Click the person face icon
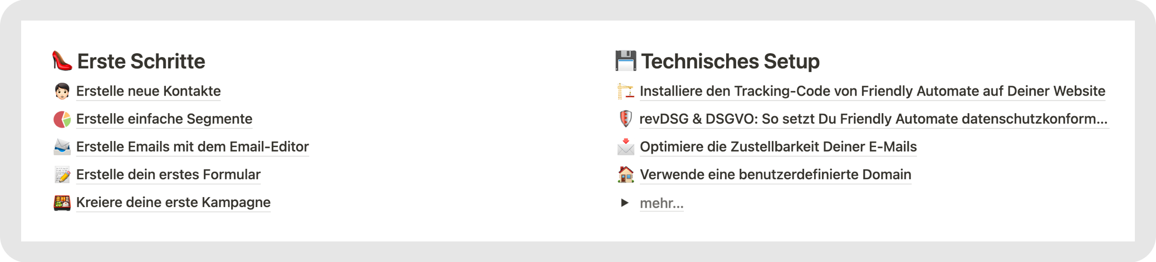The height and width of the screenshot is (262, 1156). [x=62, y=91]
